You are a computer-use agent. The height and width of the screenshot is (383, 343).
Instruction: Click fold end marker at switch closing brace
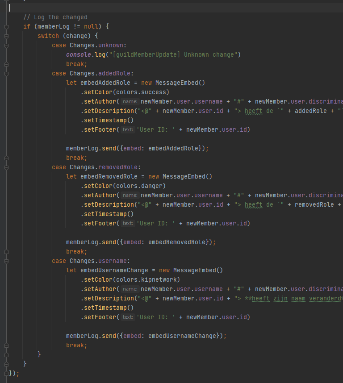[6, 354]
